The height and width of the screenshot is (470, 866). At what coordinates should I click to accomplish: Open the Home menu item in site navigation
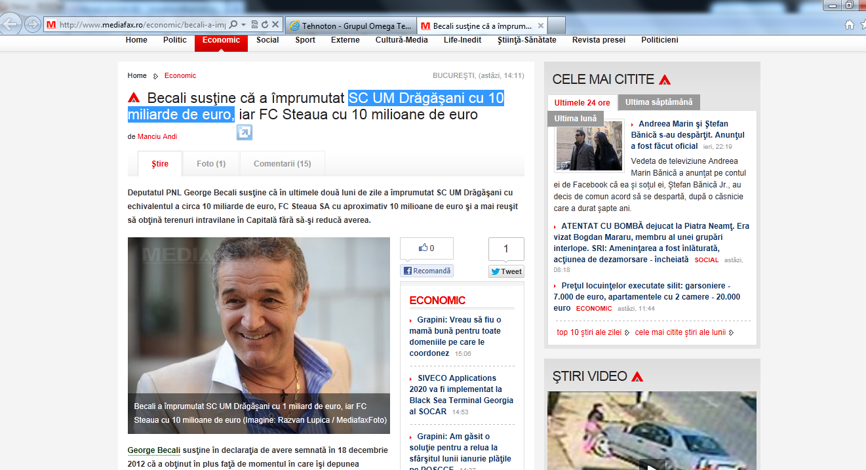tap(136, 40)
